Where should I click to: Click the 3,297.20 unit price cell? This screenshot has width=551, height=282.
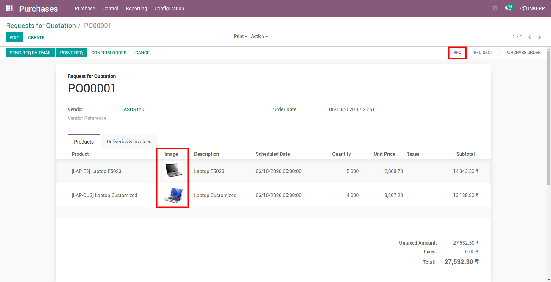coord(394,195)
